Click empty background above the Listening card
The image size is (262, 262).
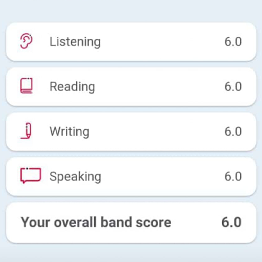(x=131, y=10)
